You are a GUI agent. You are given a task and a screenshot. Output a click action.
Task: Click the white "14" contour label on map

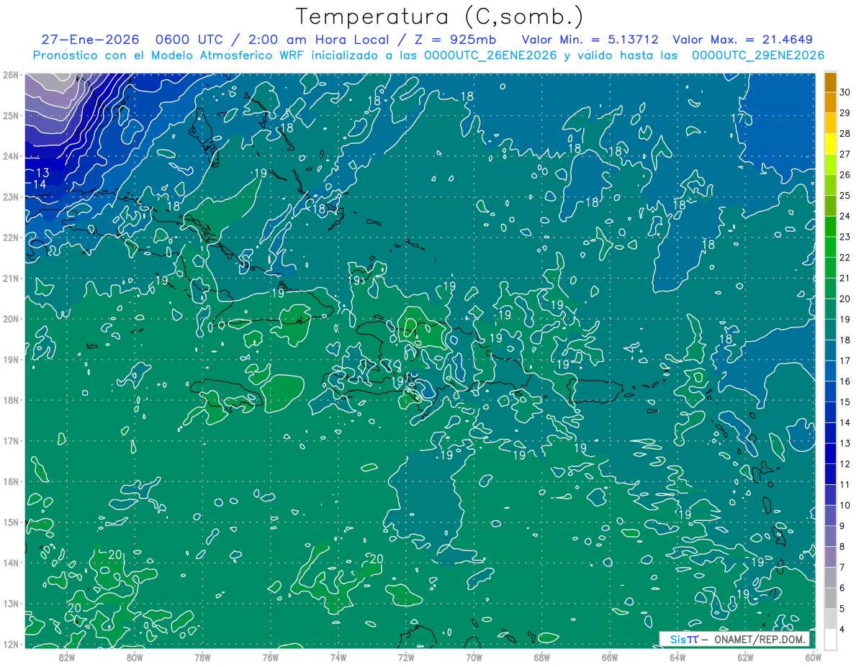click(40, 185)
